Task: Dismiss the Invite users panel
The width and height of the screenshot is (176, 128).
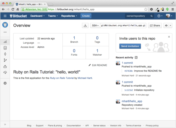Action: [169, 37]
